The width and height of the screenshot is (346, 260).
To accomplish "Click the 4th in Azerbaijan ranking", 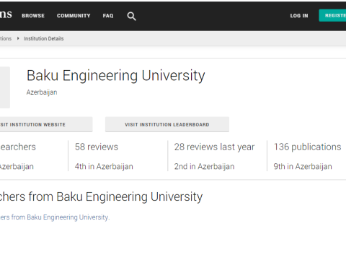I will (104, 166).
